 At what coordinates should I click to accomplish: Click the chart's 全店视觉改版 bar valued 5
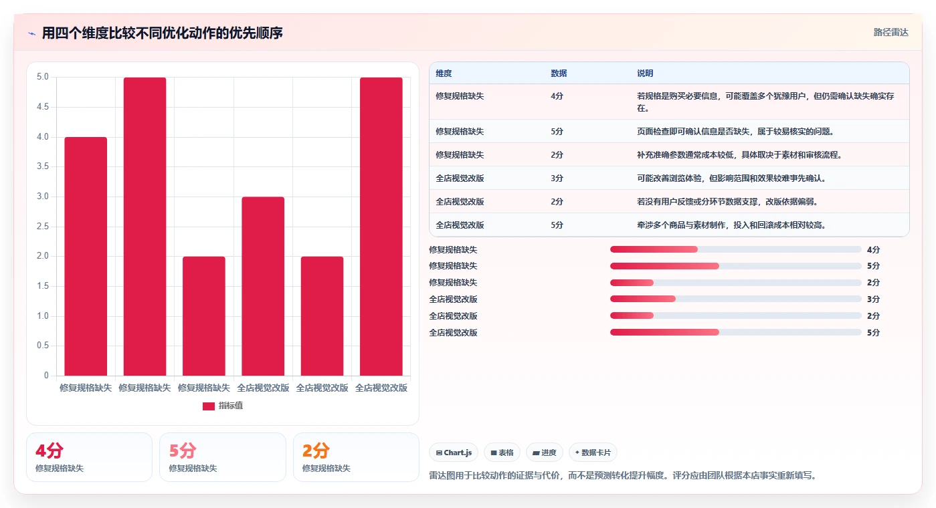tap(381, 227)
